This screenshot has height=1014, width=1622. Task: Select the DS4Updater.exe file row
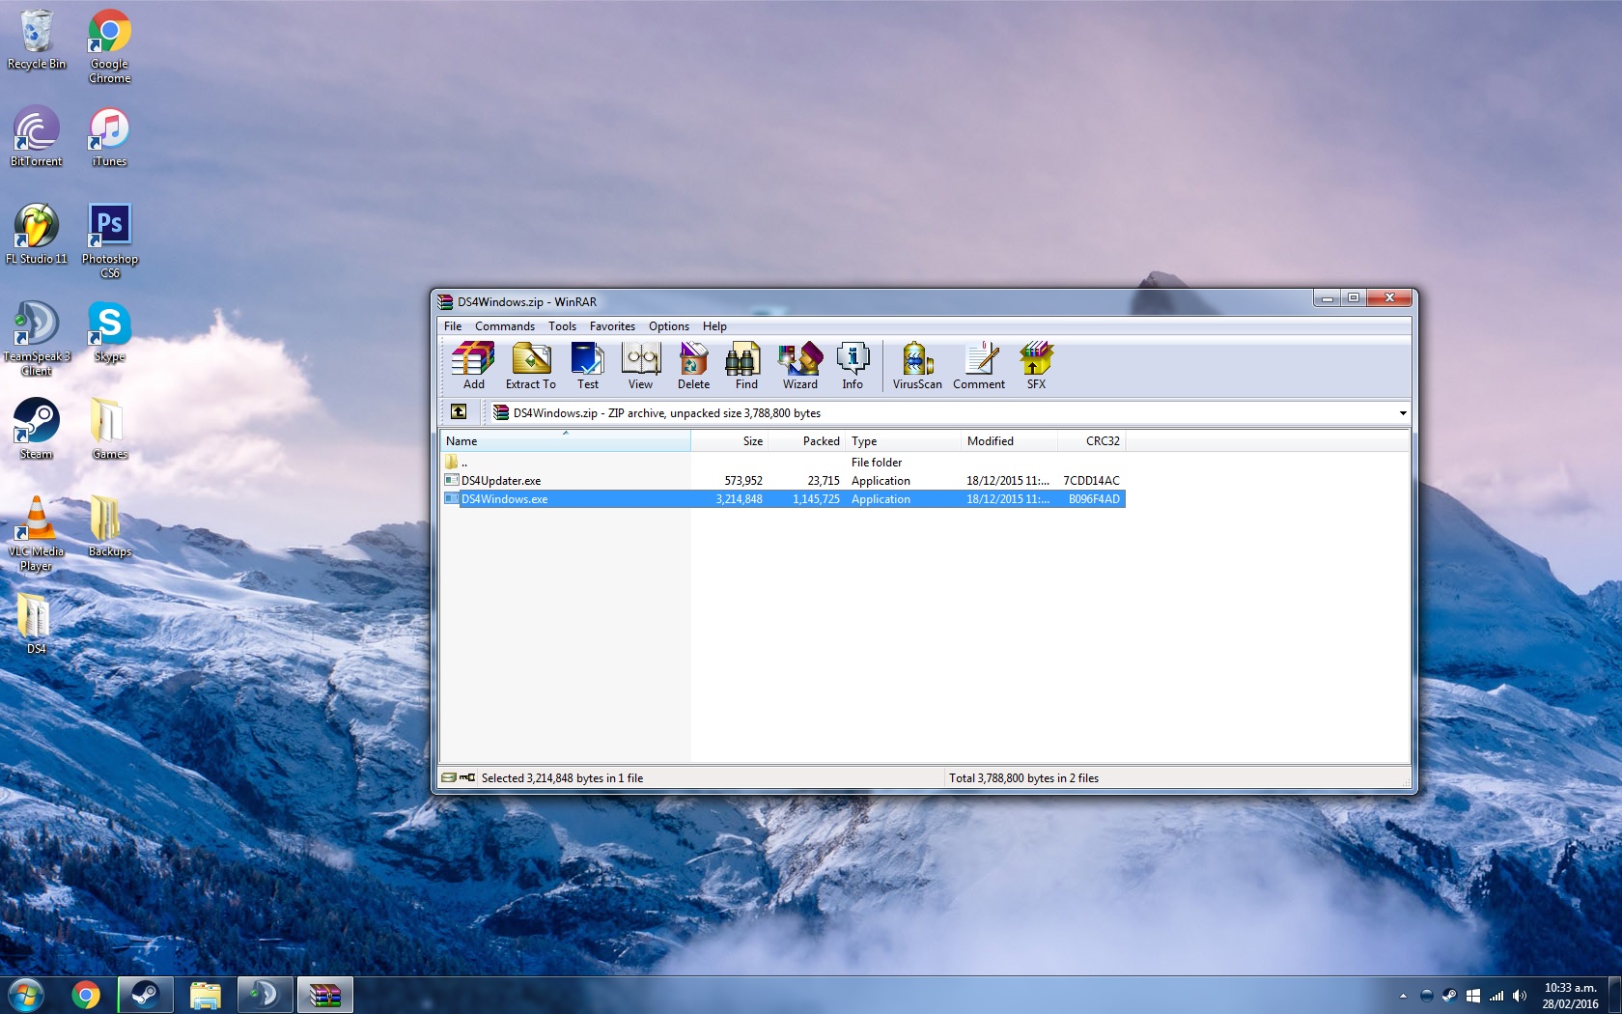point(783,481)
